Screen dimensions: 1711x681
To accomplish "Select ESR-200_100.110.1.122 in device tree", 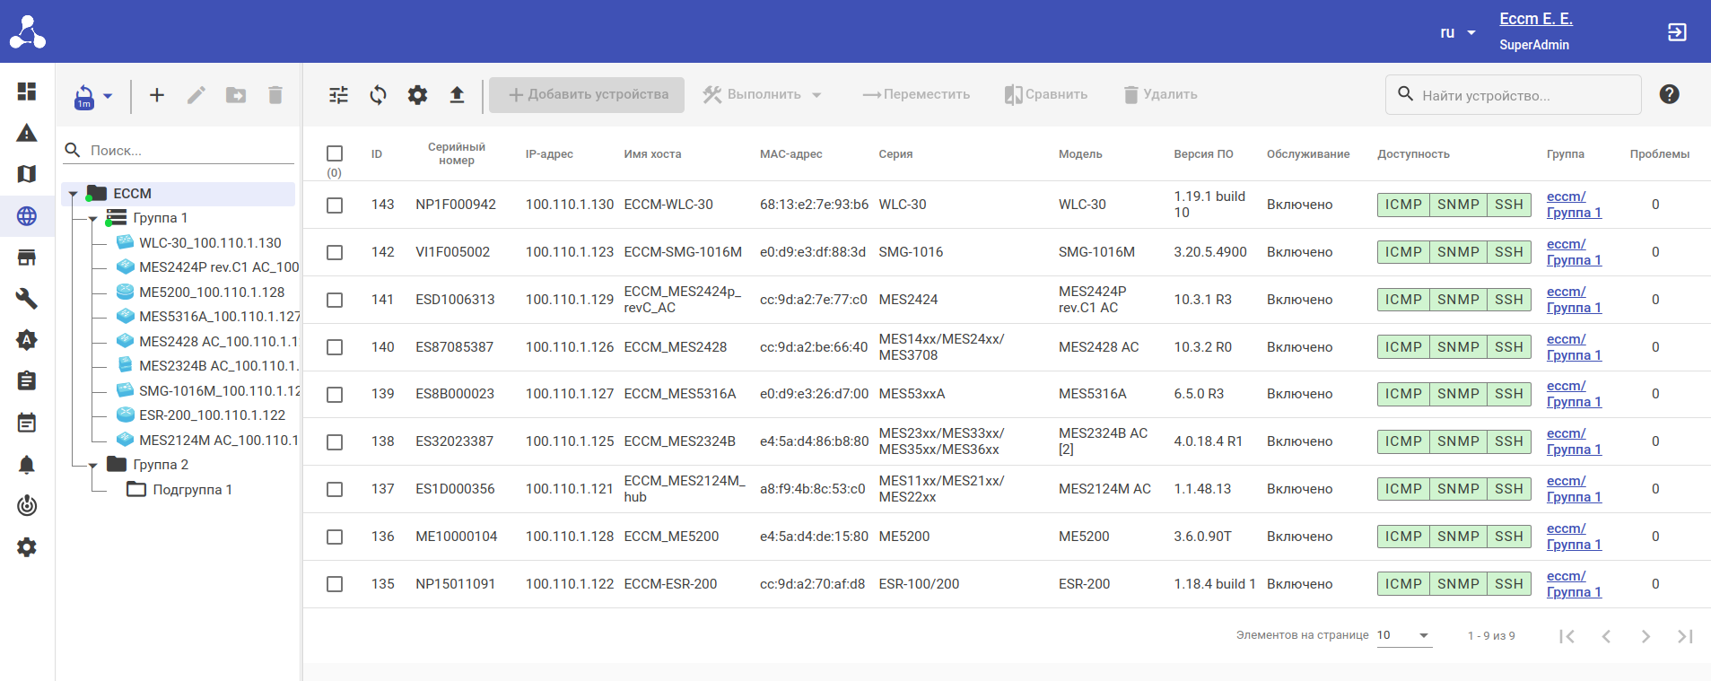I will (212, 415).
